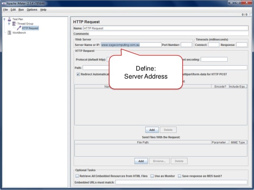
Task: Click the Test Plan flask icon
Action: click(x=9, y=19)
